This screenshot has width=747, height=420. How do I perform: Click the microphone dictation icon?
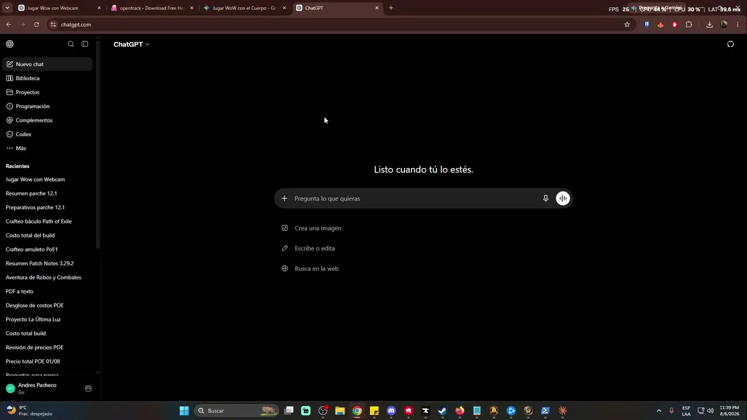[546, 198]
